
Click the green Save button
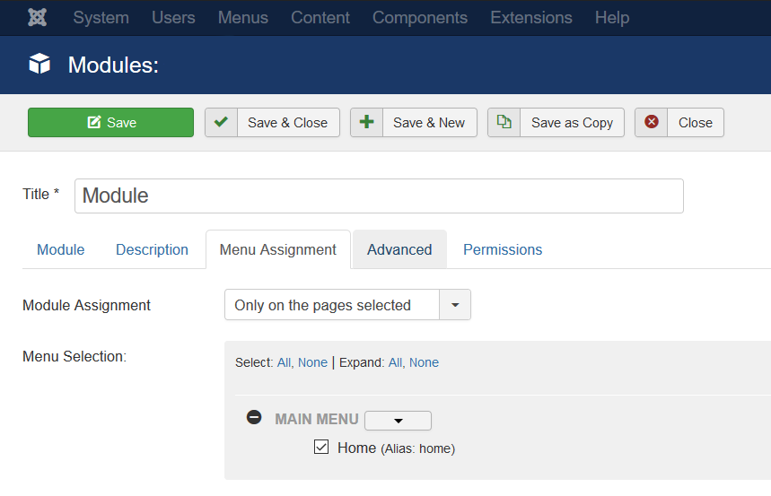[110, 123]
